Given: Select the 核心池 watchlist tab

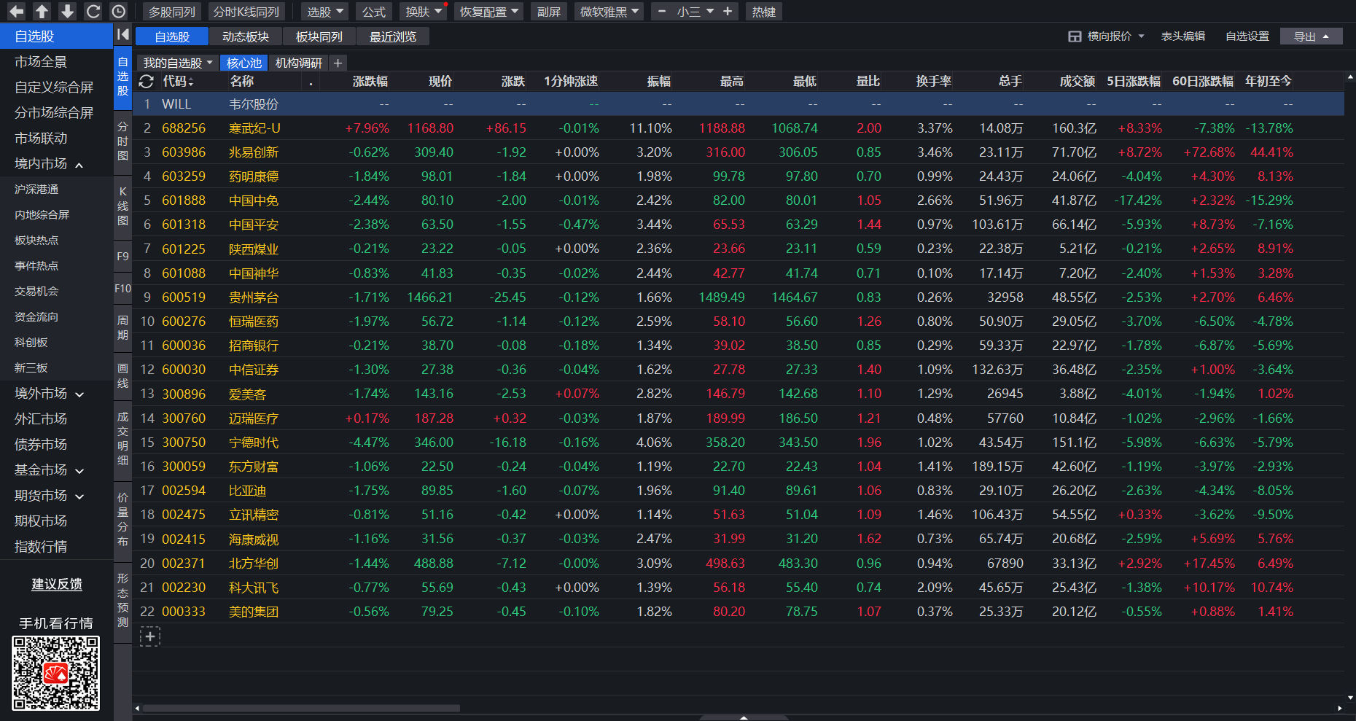Looking at the screenshot, I should [x=244, y=63].
